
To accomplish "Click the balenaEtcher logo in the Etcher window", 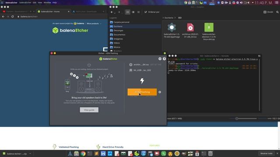I will [x=108, y=59].
